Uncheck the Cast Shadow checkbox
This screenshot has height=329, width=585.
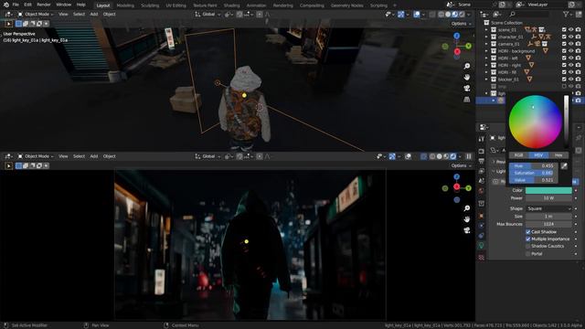(528, 232)
